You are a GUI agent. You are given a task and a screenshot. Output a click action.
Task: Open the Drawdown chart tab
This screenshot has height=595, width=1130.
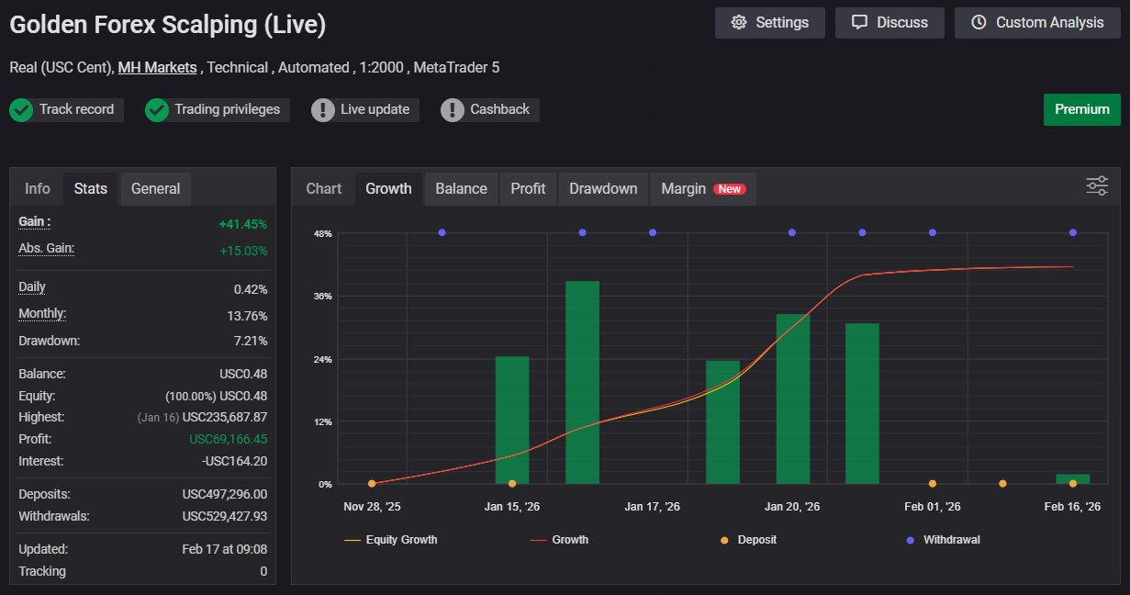603,188
